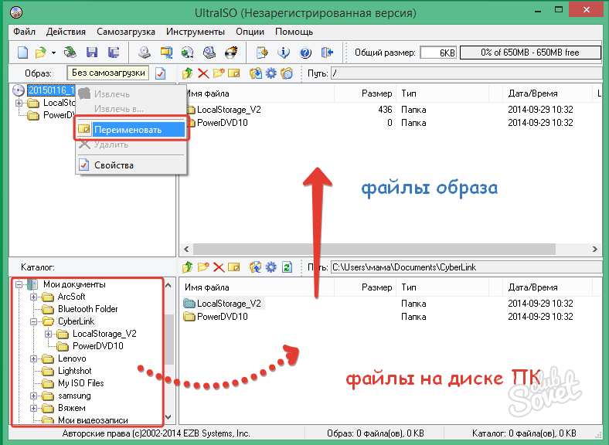Image resolution: width=609 pixels, height=445 pixels.
Task: Expand the ArcSoft folder node
Action: coord(33,297)
